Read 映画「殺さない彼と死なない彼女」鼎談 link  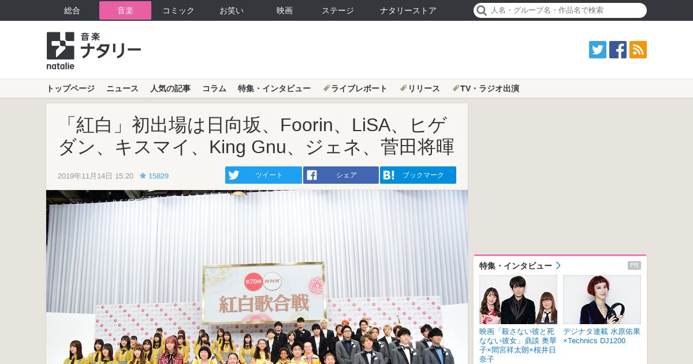tap(518, 346)
